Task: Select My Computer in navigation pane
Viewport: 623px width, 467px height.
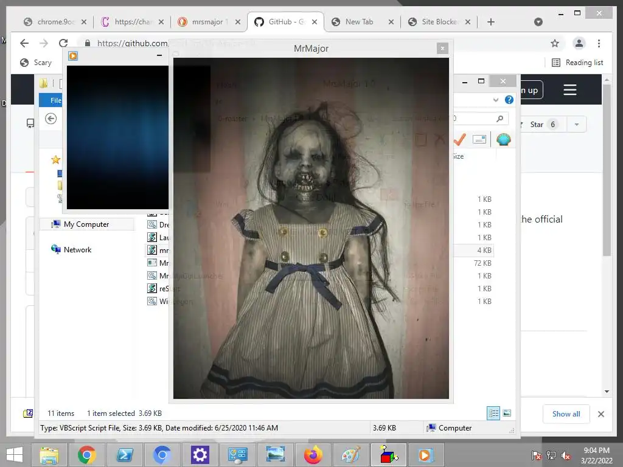Action: point(87,224)
